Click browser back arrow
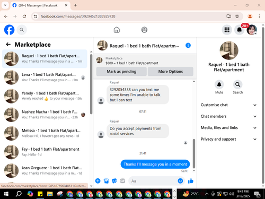This screenshot has width=265, height=199. (6, 16)
